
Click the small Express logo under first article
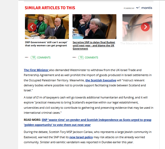tap(27, 57)
